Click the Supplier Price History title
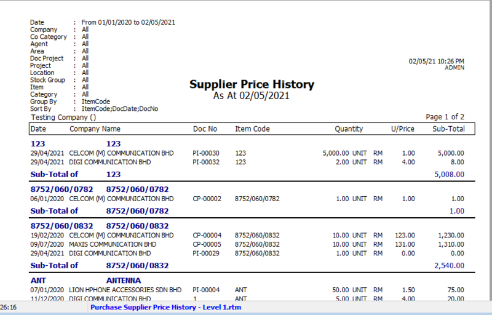The height and width of the screenshot is (315, 492). (252, 85)
